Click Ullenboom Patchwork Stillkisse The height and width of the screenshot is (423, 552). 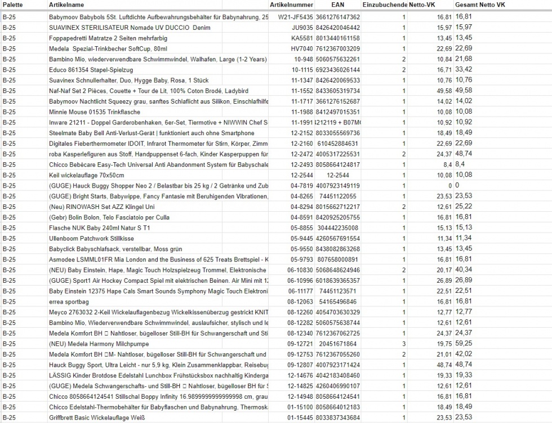click(91, 239)
